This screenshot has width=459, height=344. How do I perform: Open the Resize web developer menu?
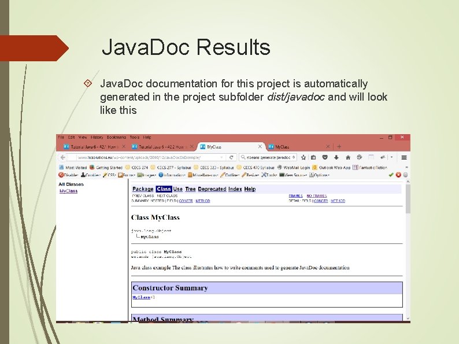(x=250, y=175)
